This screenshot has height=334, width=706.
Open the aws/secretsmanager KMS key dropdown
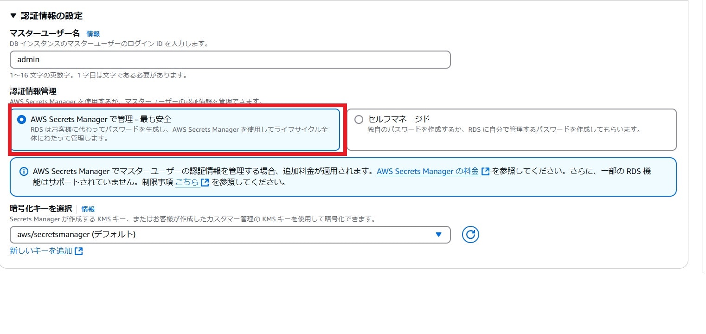coord(230,235)
